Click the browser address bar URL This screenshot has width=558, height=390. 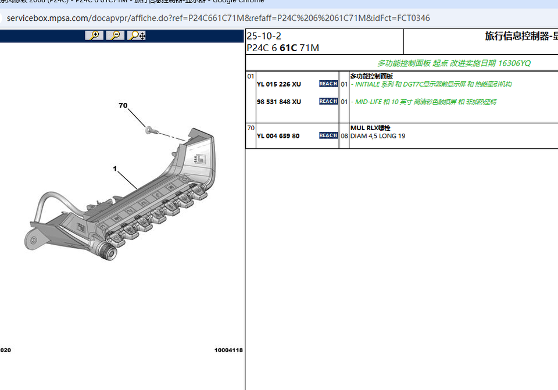click(x=218, y=18)
